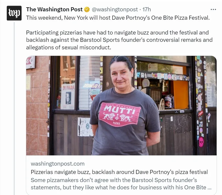
Task: Click the paragraph about participating pizzerias
Action: point(119,40)
